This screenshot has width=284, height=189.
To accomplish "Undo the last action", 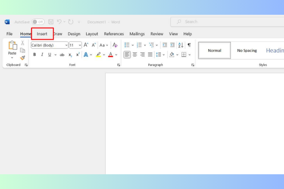I will pyautogui.click(x=59, y=22).
